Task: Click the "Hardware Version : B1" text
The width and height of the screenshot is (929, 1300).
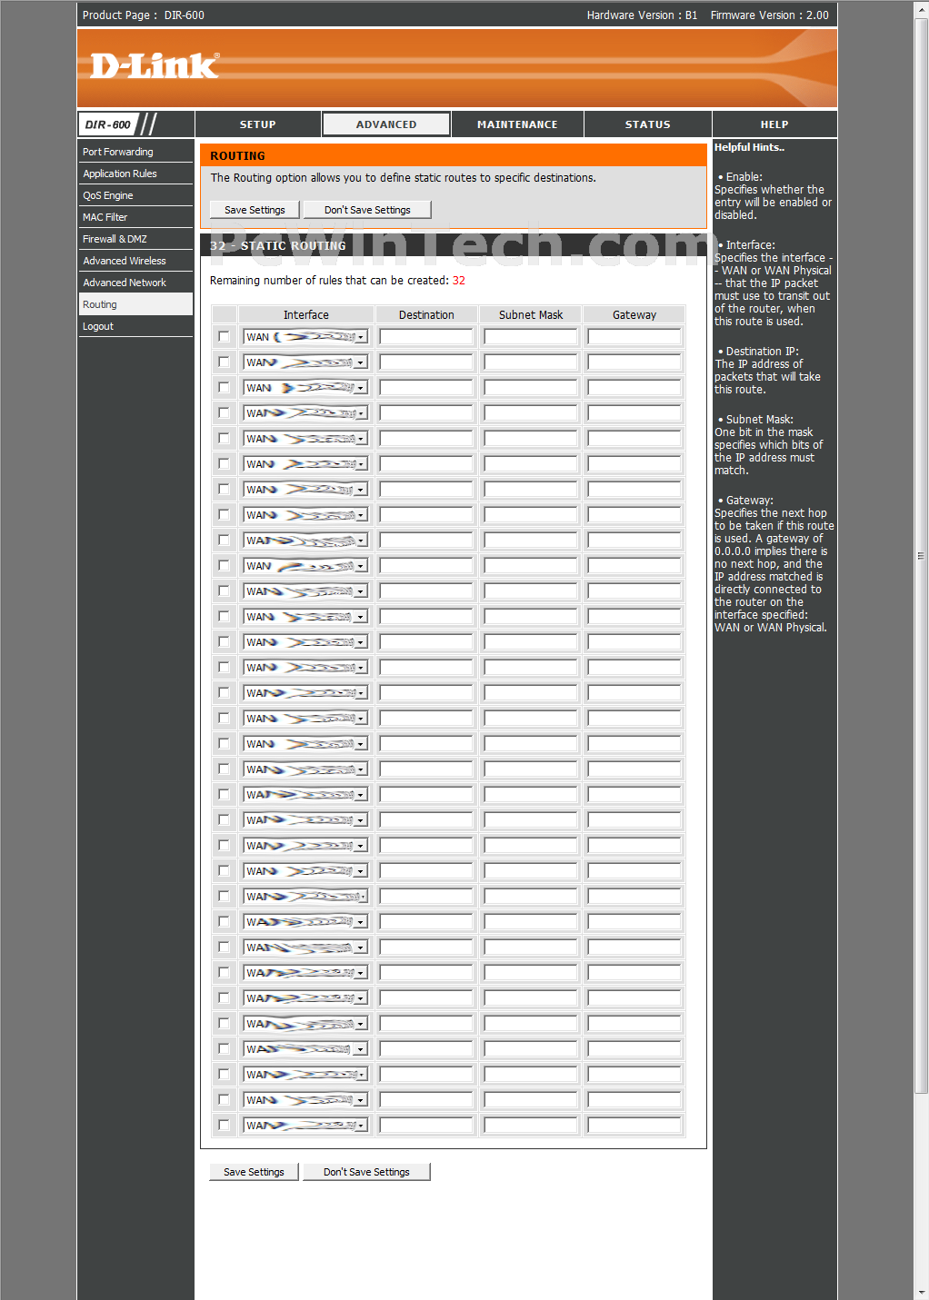Action: pyautogui.click(x=642, y=15)
